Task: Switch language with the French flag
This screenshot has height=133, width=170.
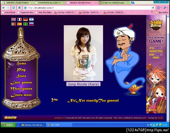Action: tap(20, 19)
